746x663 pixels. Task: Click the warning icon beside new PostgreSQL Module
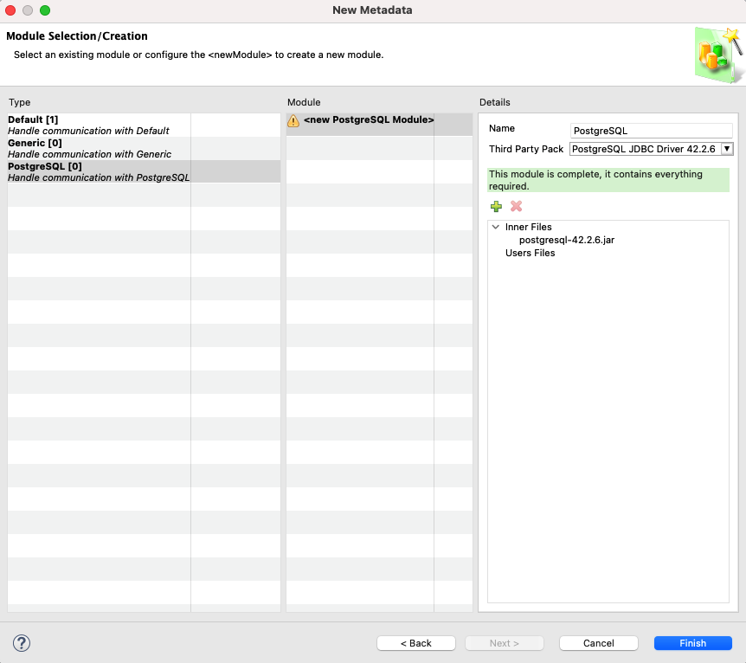click(293, 120)
